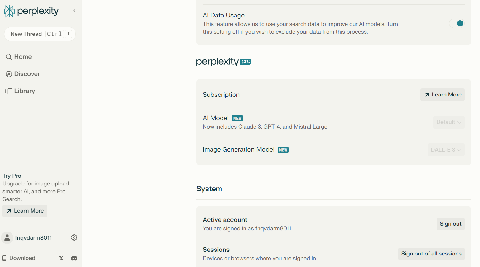Open the DALL-E 3 image model dropdown

coord(446,150)
